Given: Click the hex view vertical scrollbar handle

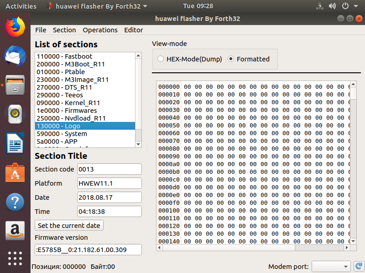Looking at the screenshot, I should pyautogui.click(x=353, y=93).
